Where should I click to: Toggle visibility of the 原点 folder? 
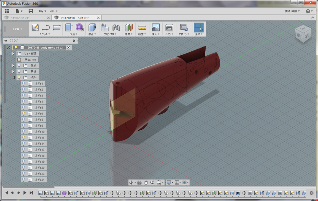(19, 66)
